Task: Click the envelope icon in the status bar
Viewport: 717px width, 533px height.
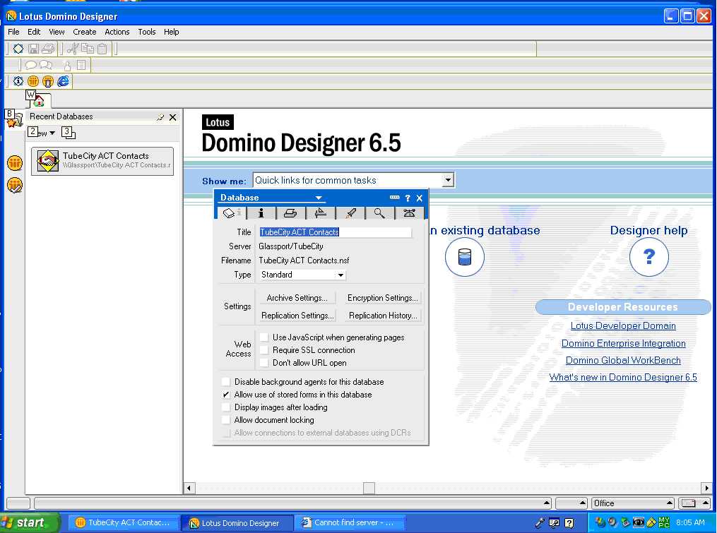Action: tap(688, 503)
